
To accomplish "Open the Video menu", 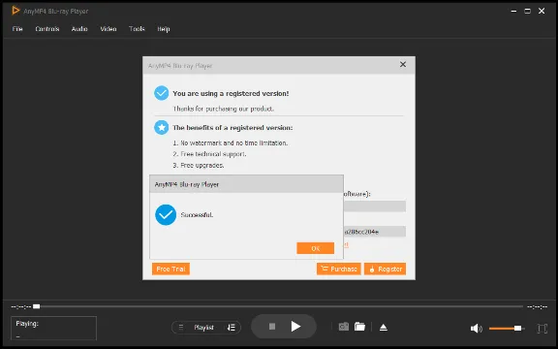I will click(108, 29).
